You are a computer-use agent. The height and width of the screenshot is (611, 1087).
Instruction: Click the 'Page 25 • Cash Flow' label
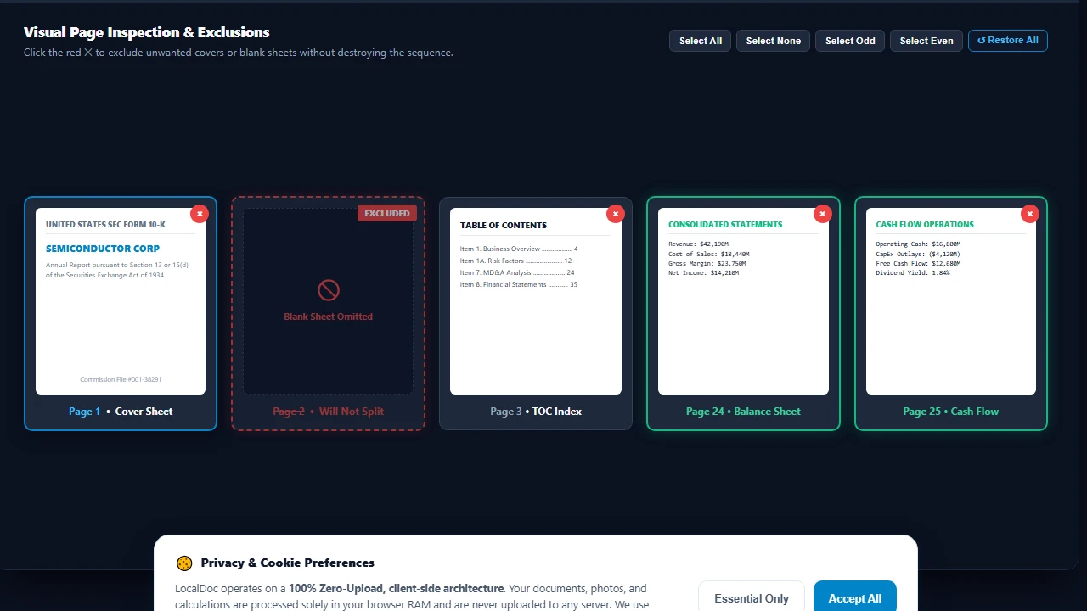(x=951, y=412)
